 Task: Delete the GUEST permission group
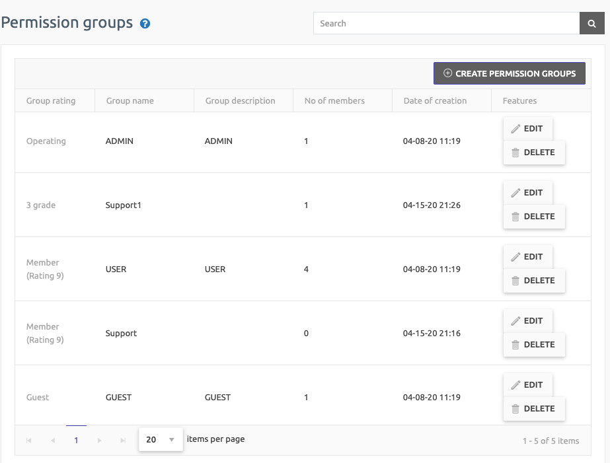click(x=533, y=409)
